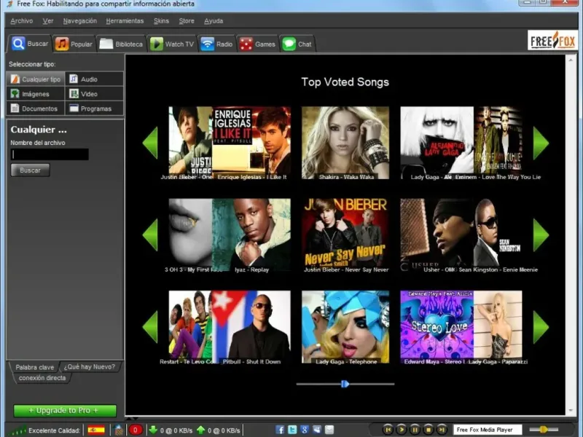Viewport: 583px width, 437px height.
Task: Open Shakira - Waka Waka thumbnail
Action: pos(345,143)
